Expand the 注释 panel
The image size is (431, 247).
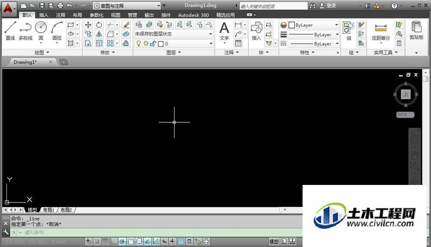coord(231,52)
